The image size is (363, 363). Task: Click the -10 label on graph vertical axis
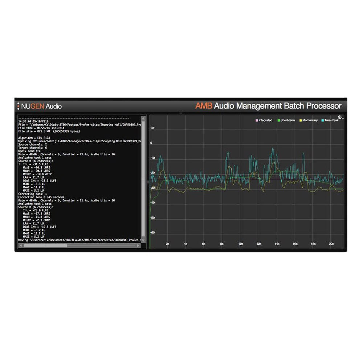pos(152,158)
